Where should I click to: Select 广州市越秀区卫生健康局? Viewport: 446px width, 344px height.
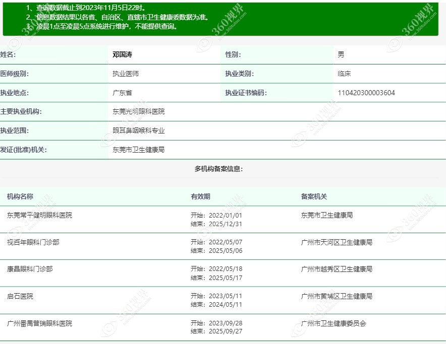[x=337, y=269]
